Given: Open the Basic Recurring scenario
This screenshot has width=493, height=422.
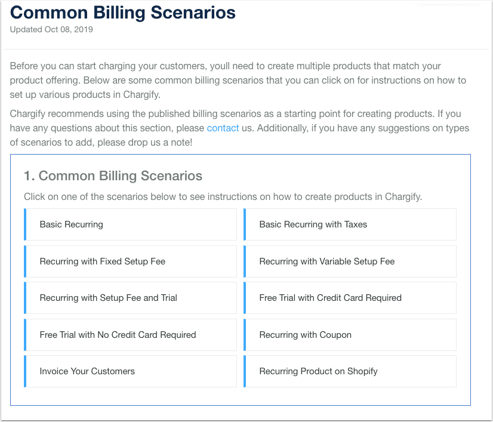Looking at the screenshot, I should pyautogui.click(x=72, y=224).
